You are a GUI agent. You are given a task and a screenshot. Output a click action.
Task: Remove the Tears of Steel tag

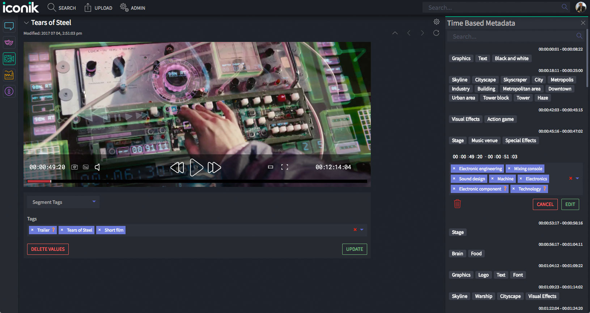click(x=62, y=230)
